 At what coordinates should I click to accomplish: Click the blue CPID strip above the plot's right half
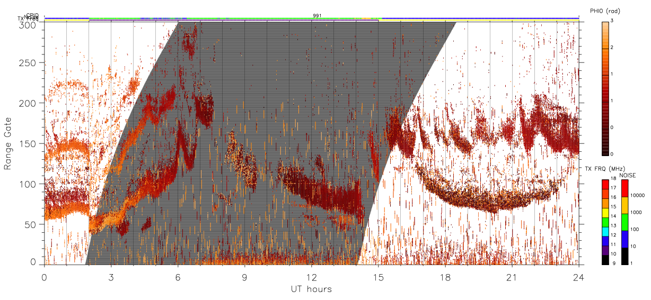[x=480, y=18]
